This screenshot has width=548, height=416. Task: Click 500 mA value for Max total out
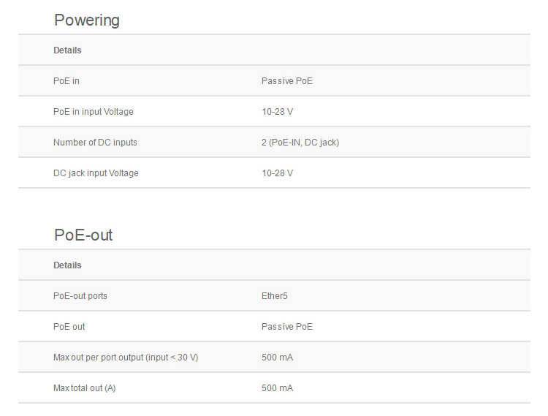tap(277, 388)
